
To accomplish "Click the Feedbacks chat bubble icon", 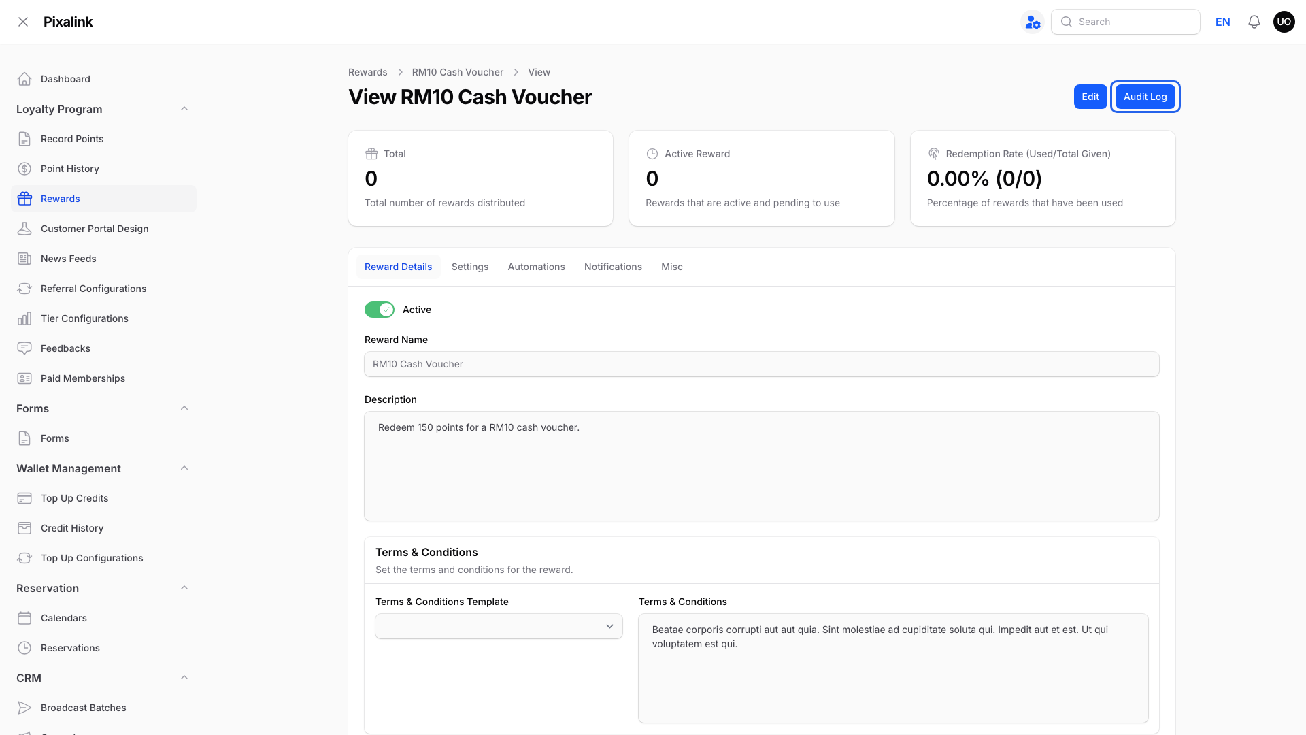I will pos(24,348).
